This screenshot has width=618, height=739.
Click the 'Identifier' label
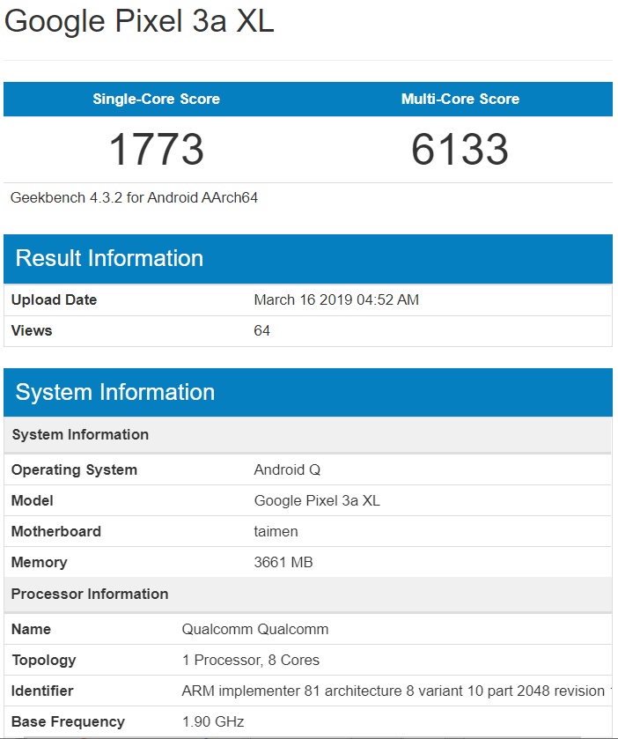point(42,691)
